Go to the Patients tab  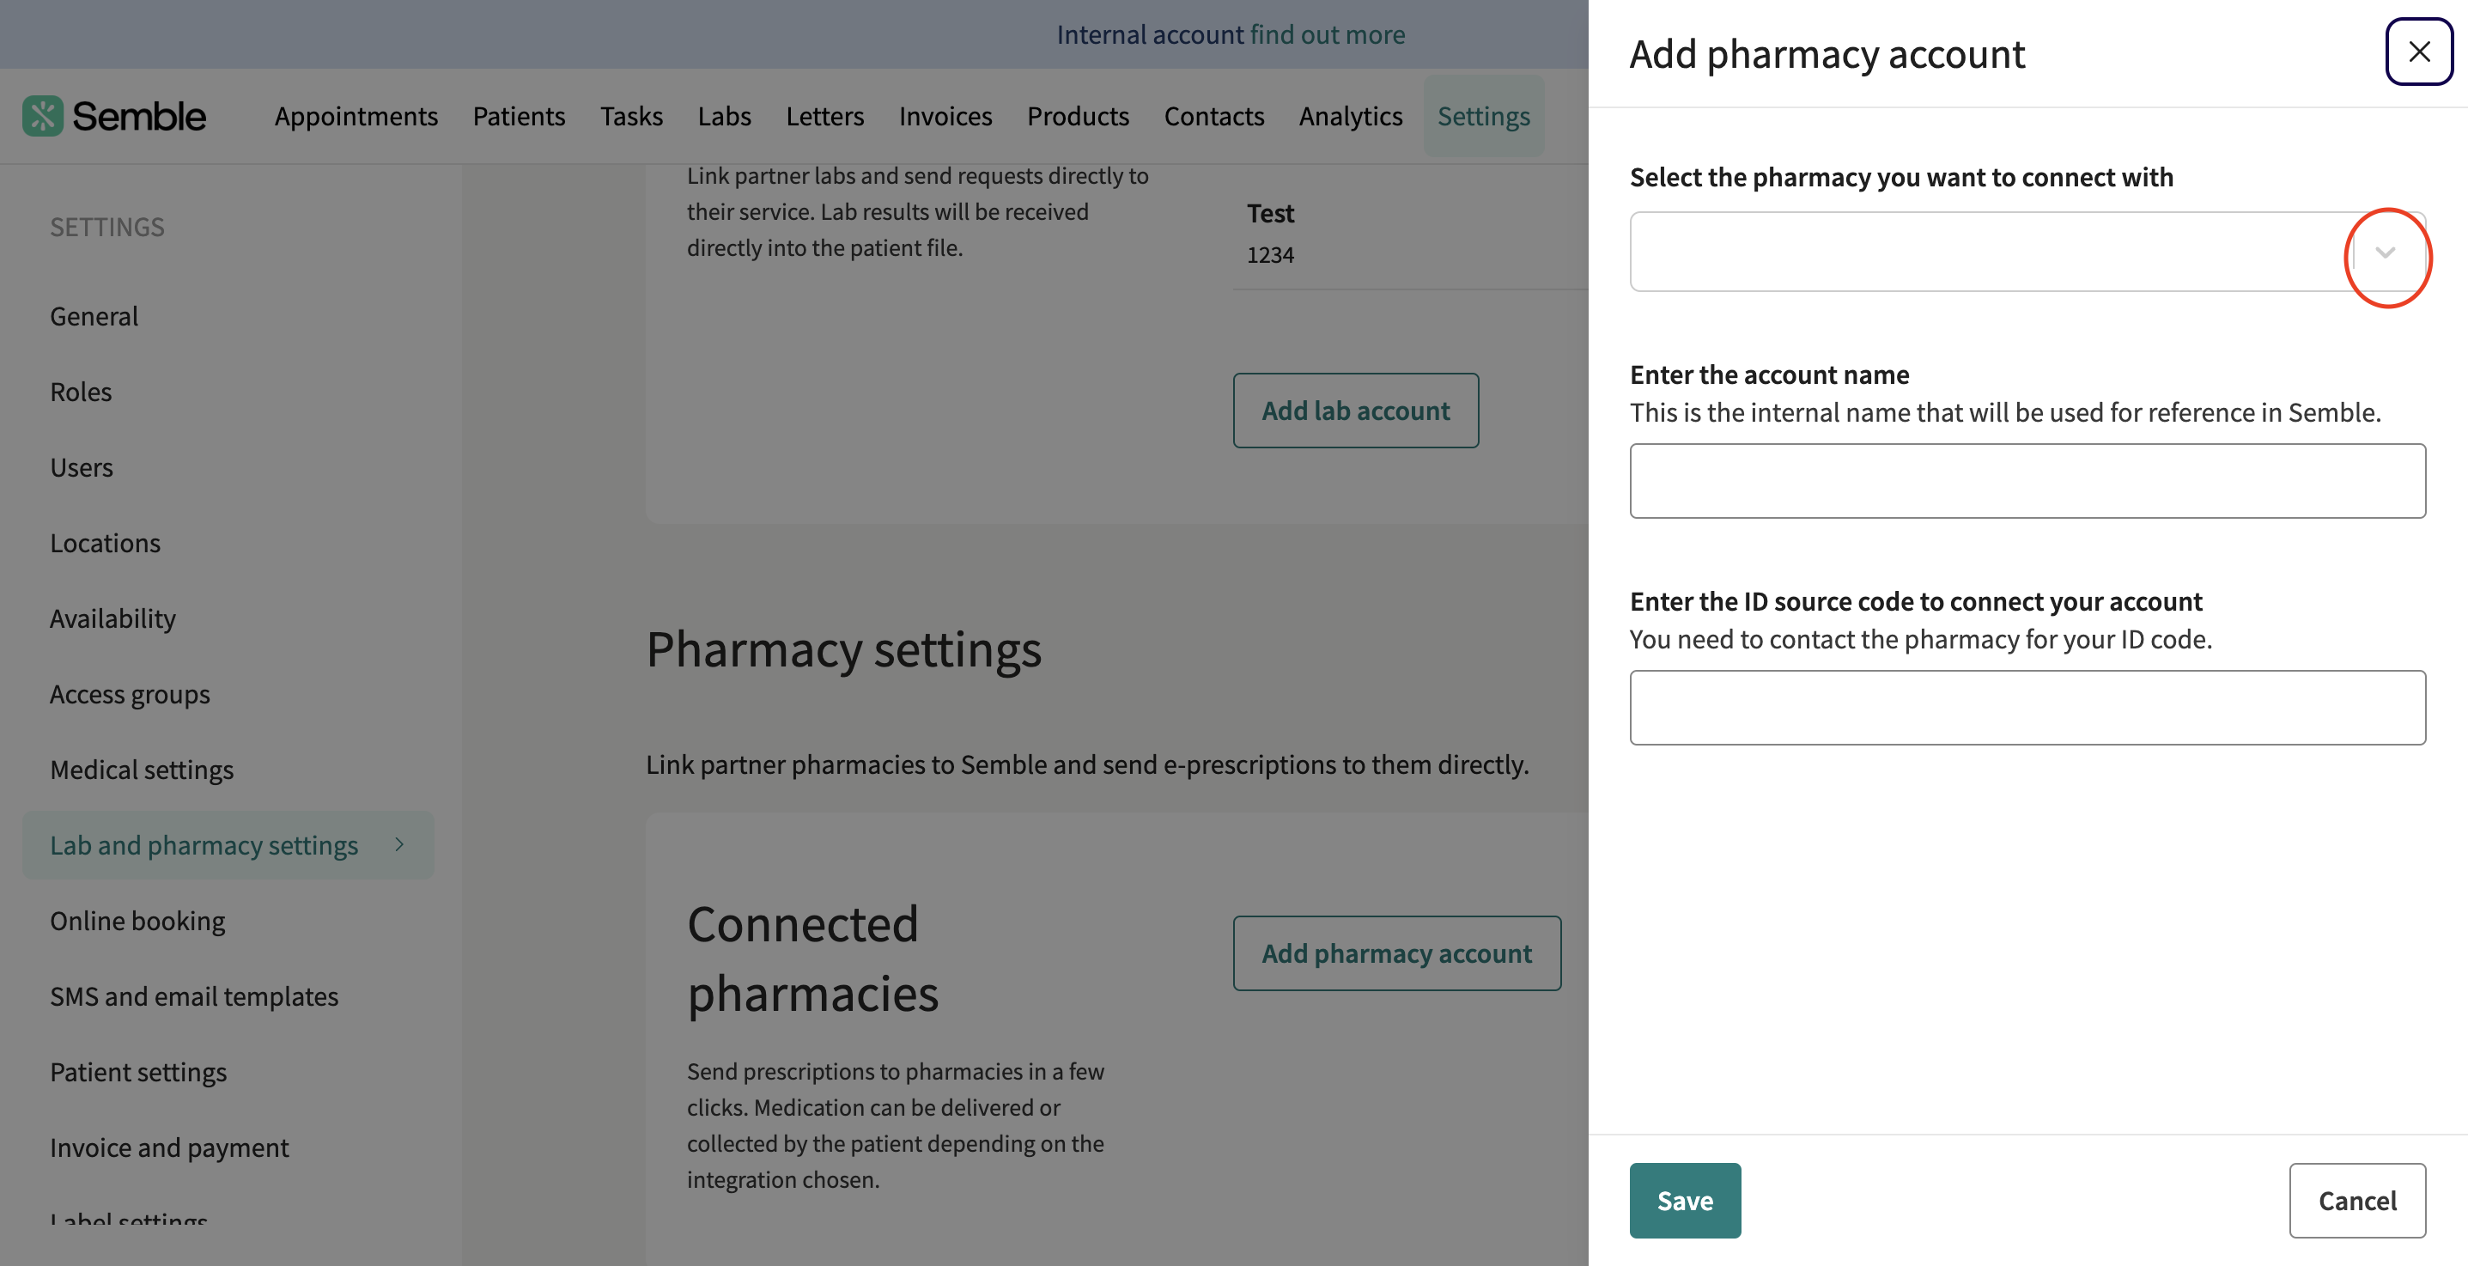[520, 116]
